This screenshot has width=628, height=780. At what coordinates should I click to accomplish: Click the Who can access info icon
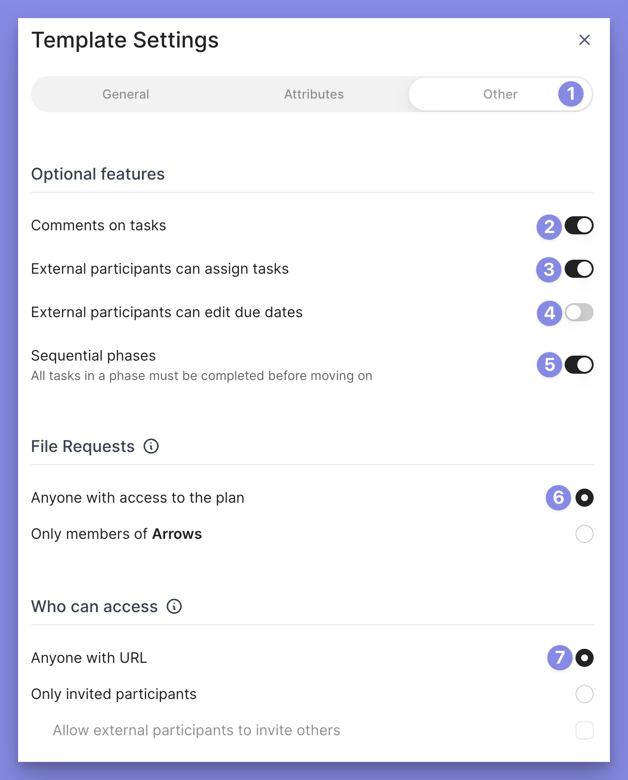pyautogui.click(x=174, y=606)
